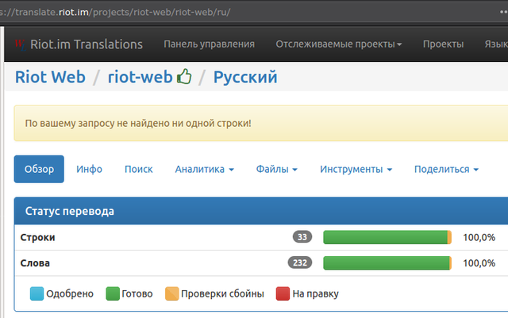Click the 232 words count badge
The height and width of the screenshot is (318, 508).
pyautogui.click(x=300, y=262)
